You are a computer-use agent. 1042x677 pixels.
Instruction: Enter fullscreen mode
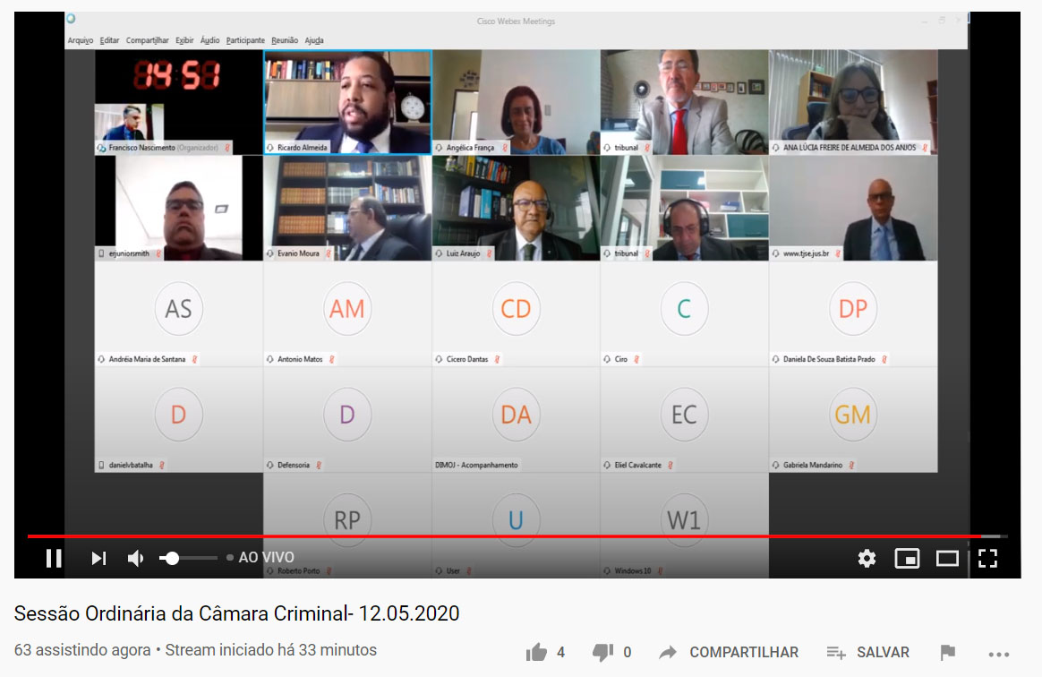click(x=987, y=558)
